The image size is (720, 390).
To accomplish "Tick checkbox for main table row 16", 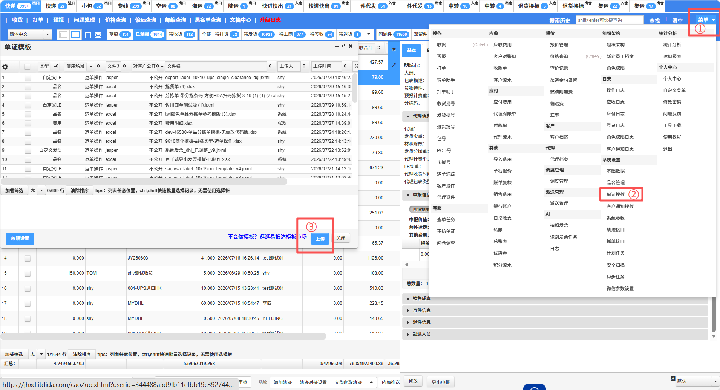I will (28, 289).
